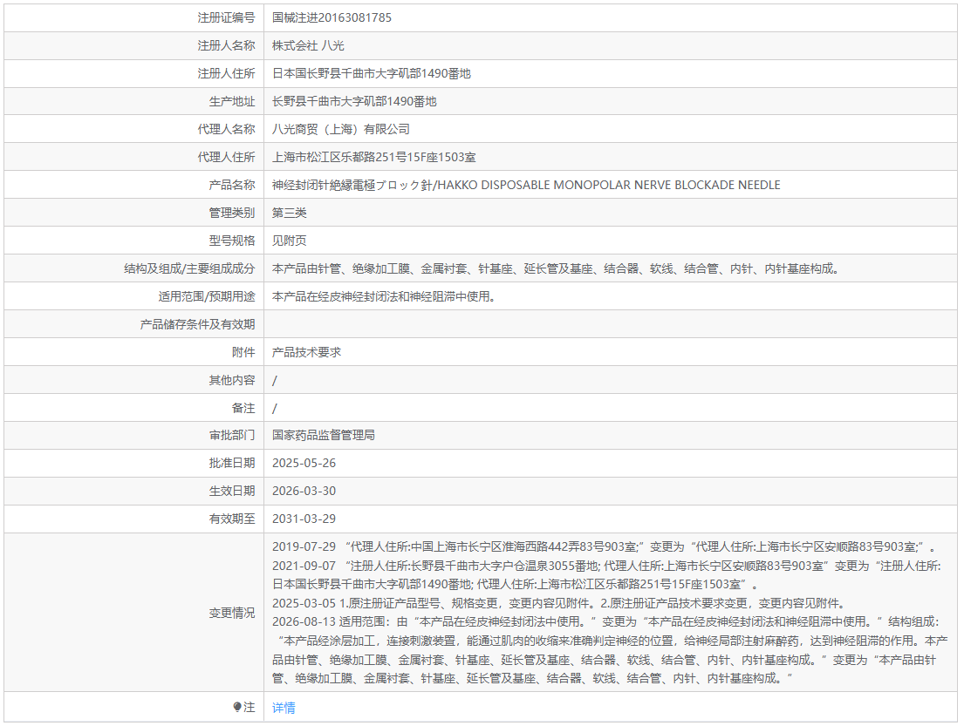Viewport: 964px width, 726px height.
Task: Select registration number 国械注进20163081785
Action: click(x=332, y=17)
